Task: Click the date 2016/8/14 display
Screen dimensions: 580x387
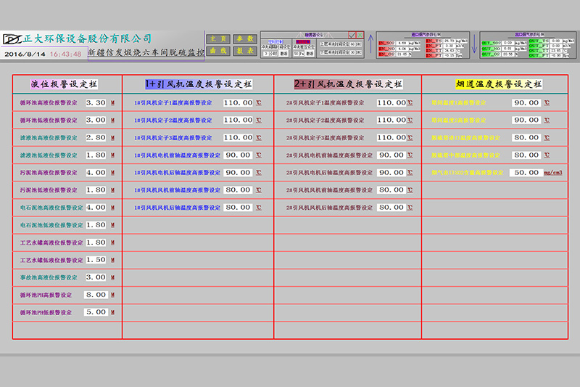Action: coord(25,54)
